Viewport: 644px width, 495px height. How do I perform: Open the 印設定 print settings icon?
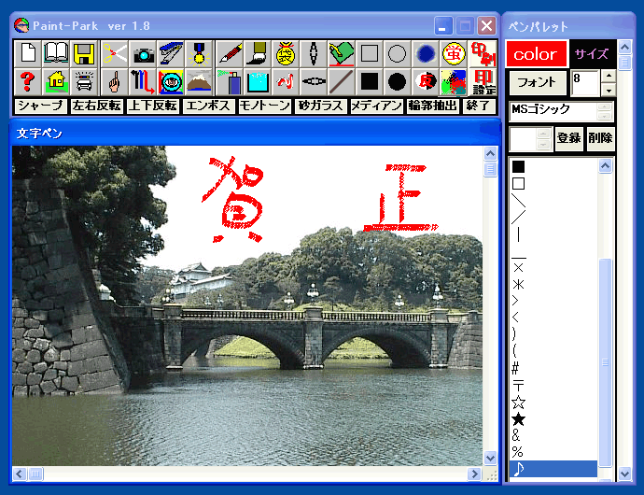tap(483, 81)
